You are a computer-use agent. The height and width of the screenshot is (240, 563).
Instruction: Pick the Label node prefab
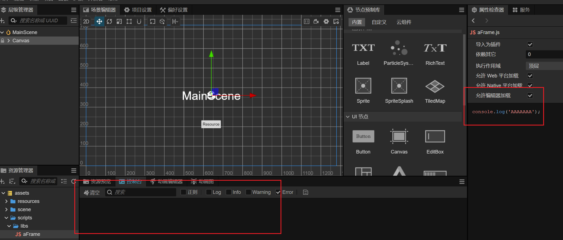point(363,53)
